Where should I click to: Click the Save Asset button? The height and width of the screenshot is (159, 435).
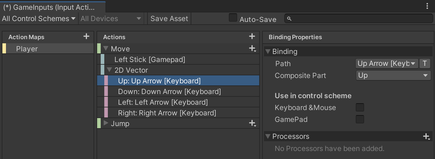[x=169, y=19]
